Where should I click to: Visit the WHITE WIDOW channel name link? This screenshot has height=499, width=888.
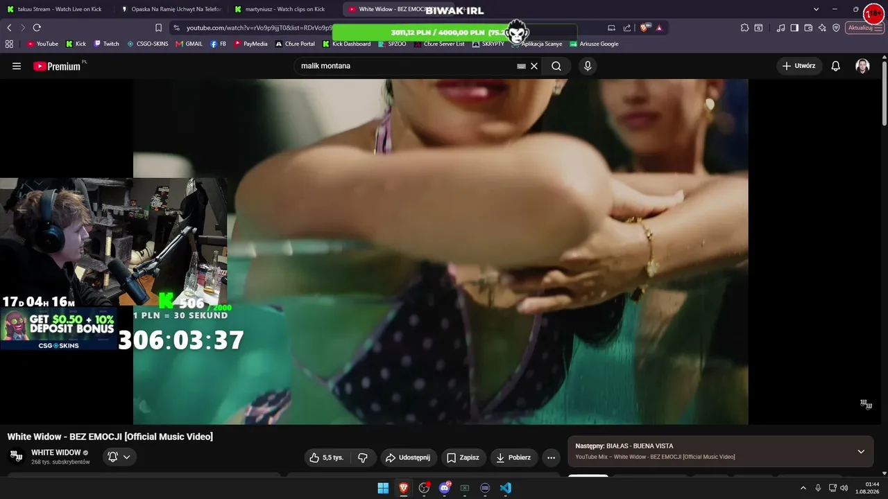56,453
